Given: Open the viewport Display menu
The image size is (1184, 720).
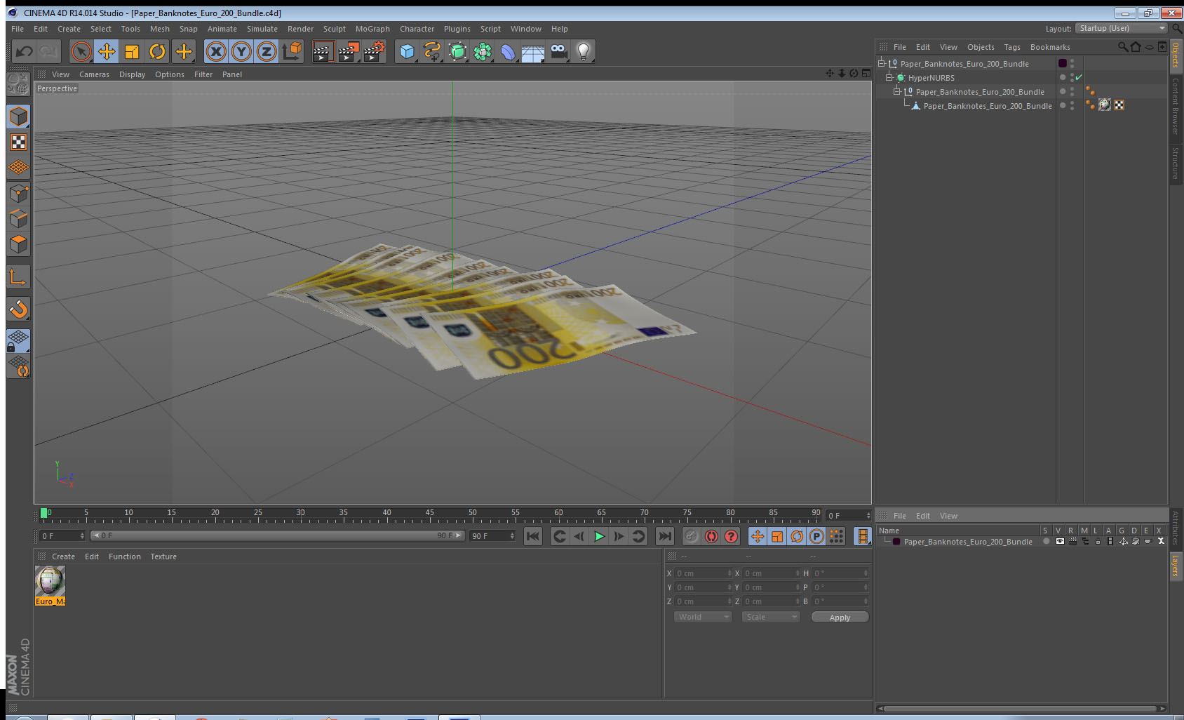Looking at the screenshot, I should (132, 74).
